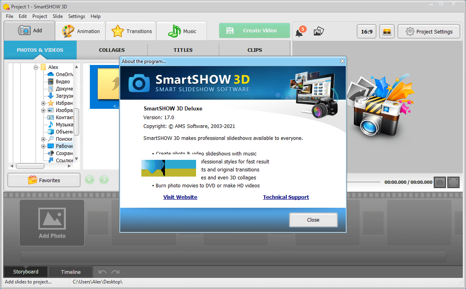Click the C:\Users\Alex\Desktop\ path
The image size is (466, 289).
point(97,282)
